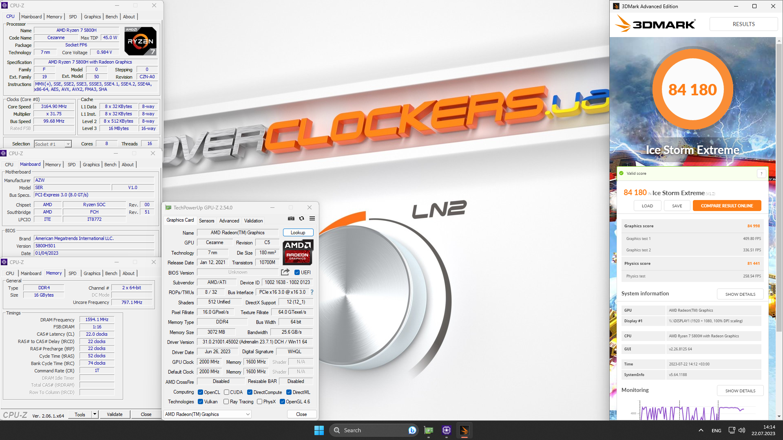Toggle the PhysX checkbox
This screenshot has width=783, height=440.
(260, 402)
